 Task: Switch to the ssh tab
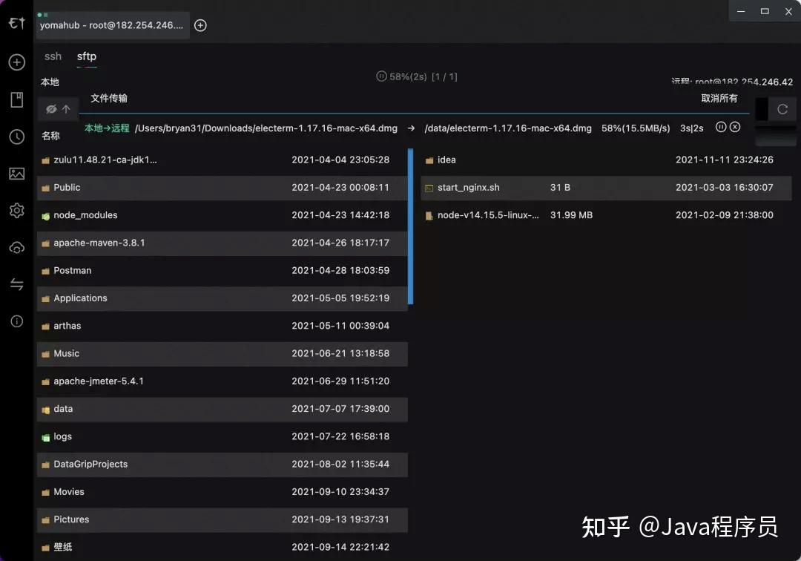pyautogui.click(x=52, y=56)
